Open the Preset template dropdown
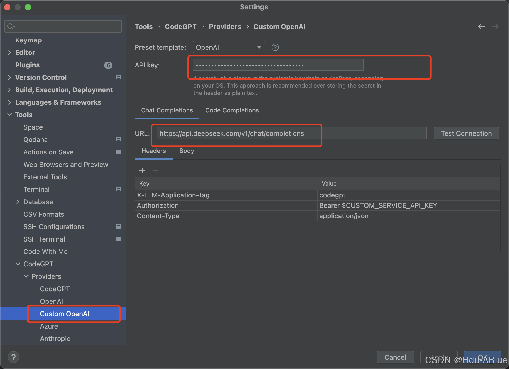The image size is (509, 369). click(229, 47)
